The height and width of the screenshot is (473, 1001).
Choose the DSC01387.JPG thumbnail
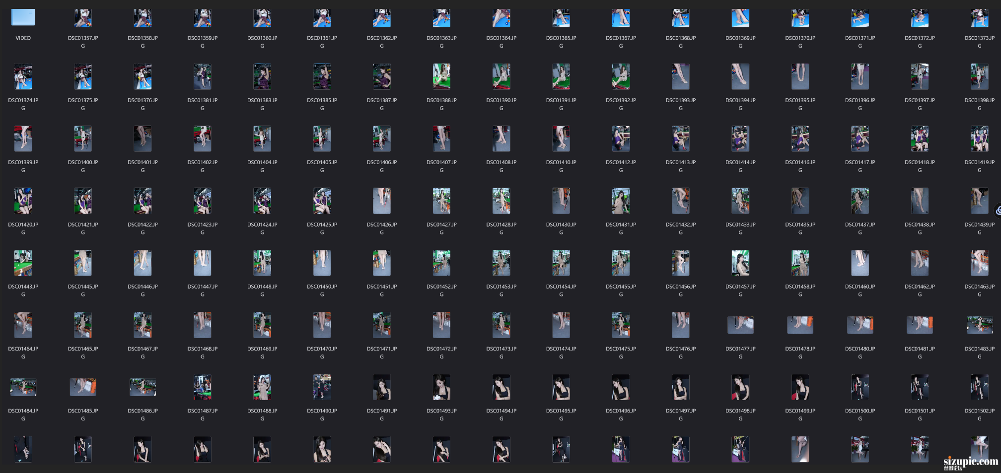pyautogui.click(x=382, y=76)
